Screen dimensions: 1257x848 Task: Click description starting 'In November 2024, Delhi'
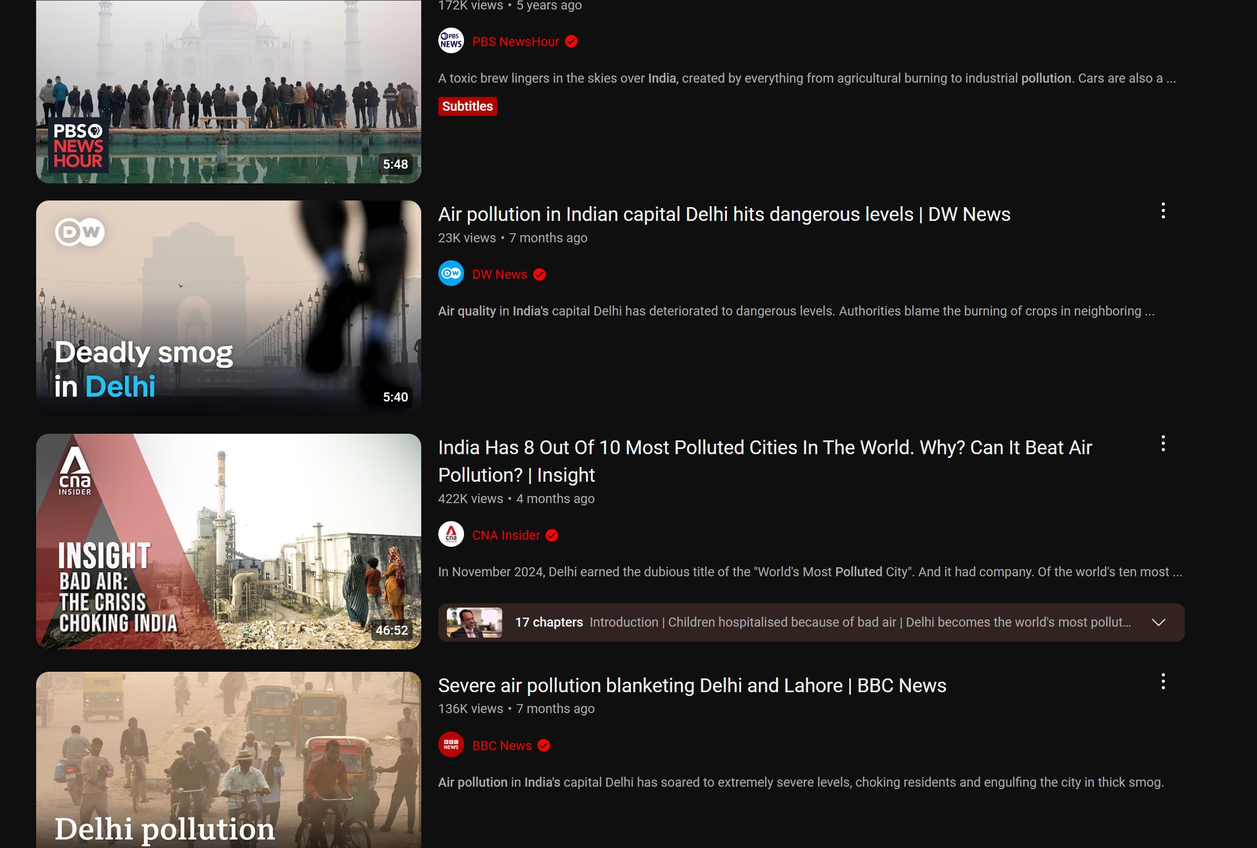coord(810,572)
